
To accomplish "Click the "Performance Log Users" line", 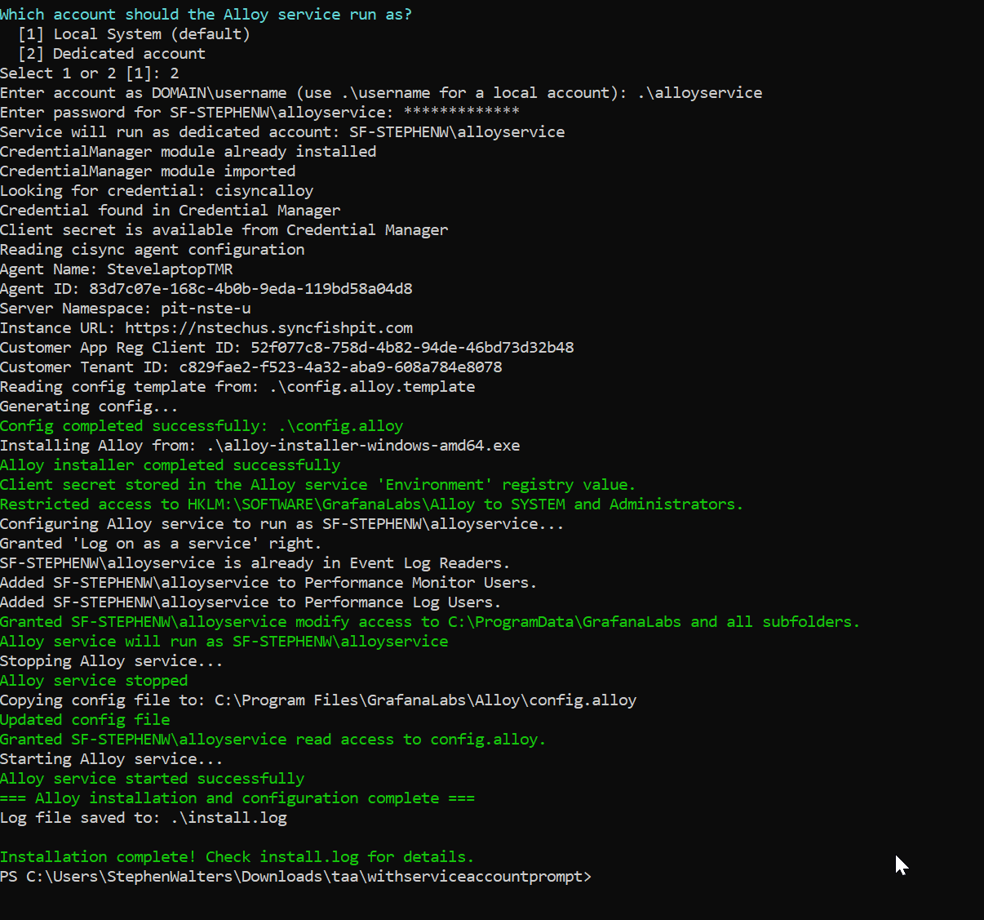I will [251, 602].
